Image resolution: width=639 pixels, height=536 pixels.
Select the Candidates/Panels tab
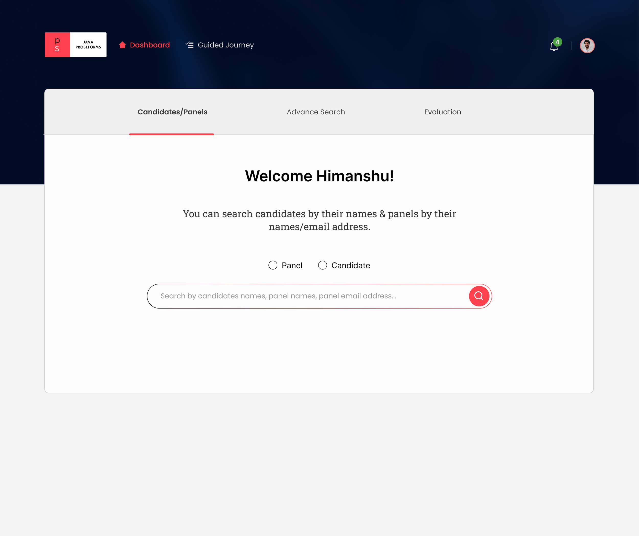coord(172,112)
